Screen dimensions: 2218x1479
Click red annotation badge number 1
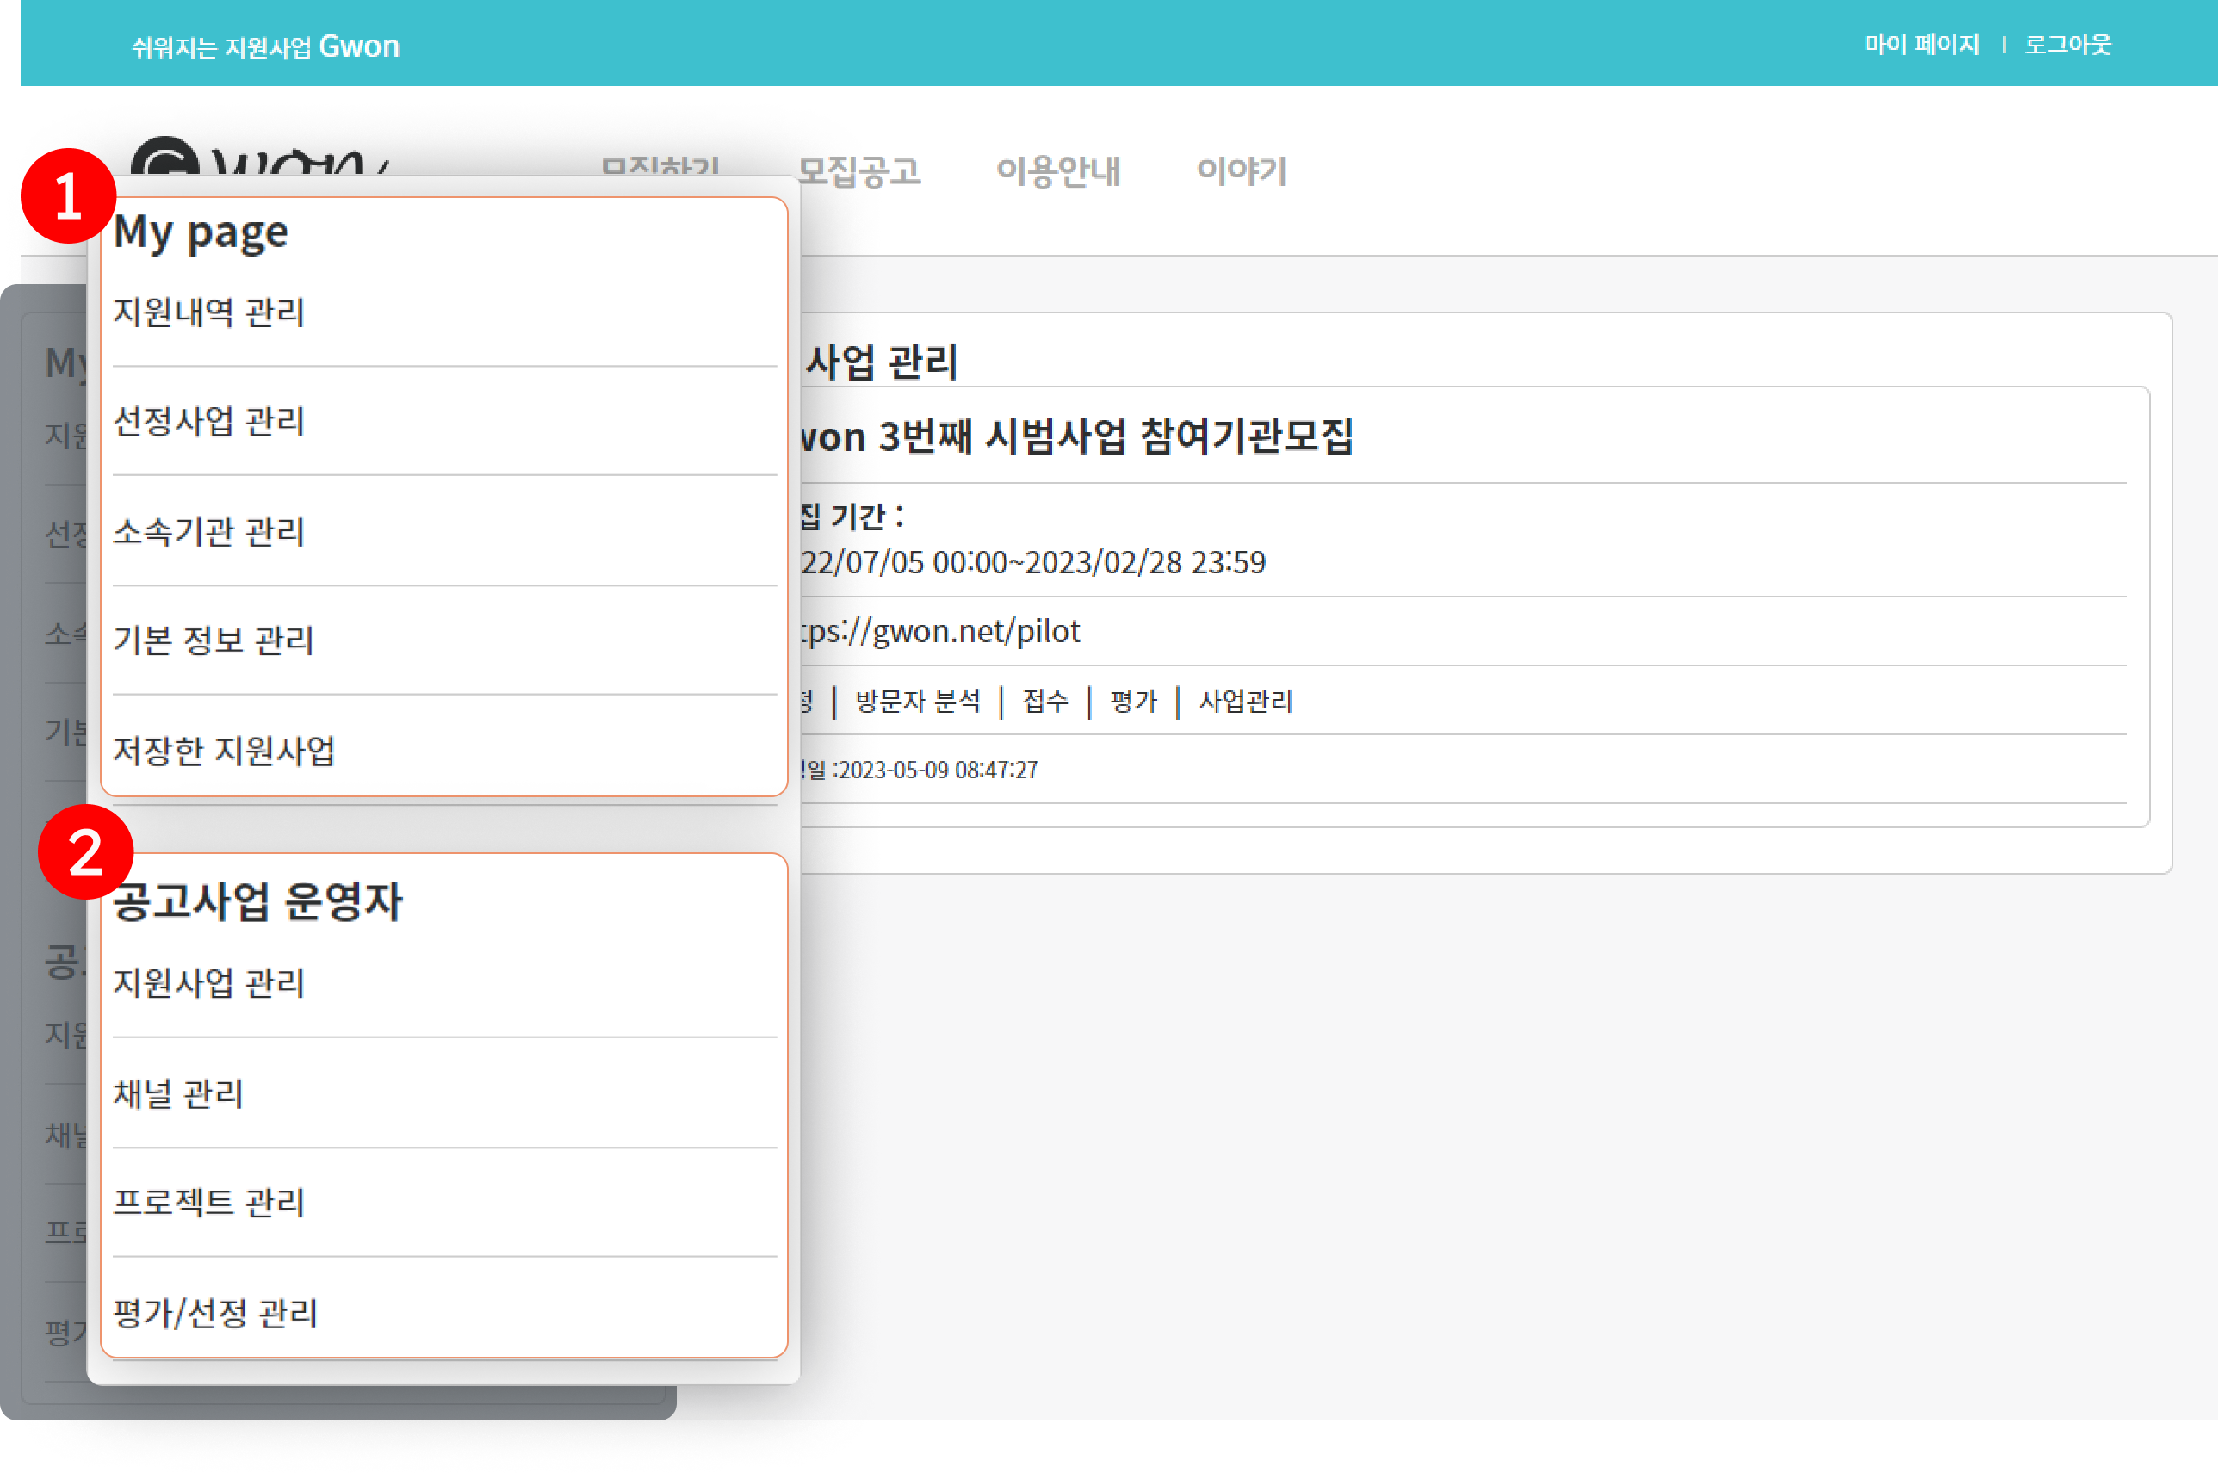(x=69, y=196)
